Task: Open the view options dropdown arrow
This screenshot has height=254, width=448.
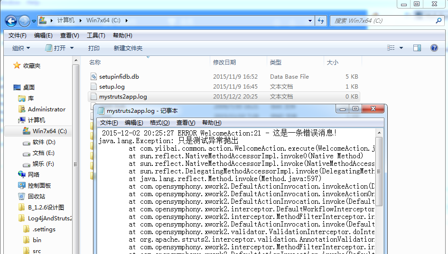Action: (x=401, y=48)
